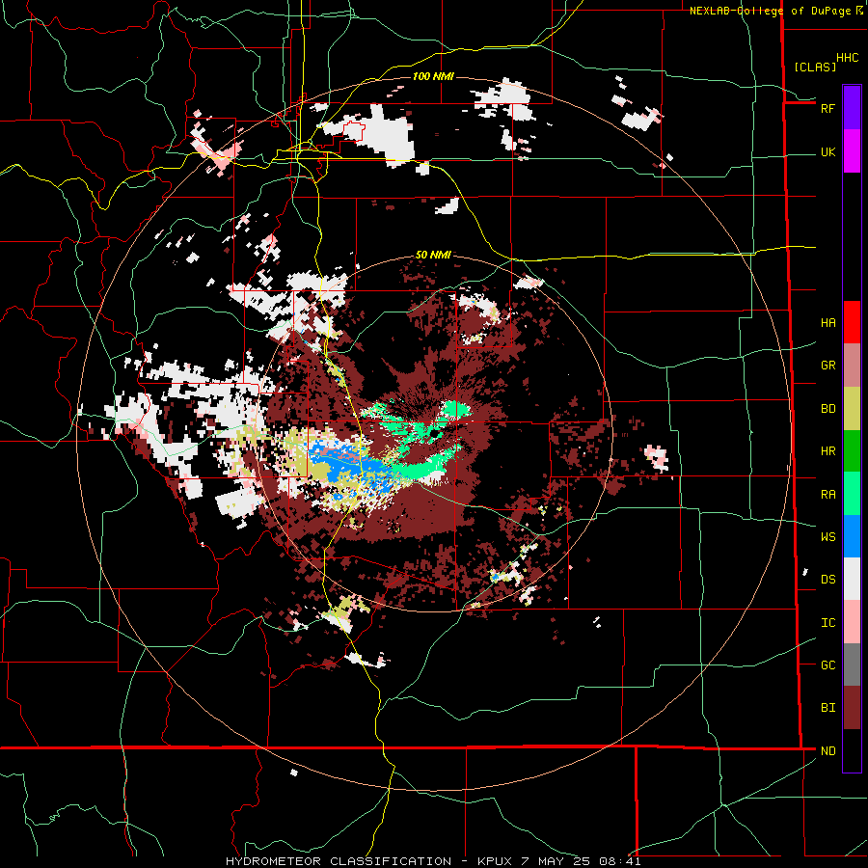Click the GC gray legend swatch
Viewport: 868px width, 868px height.
852,665
